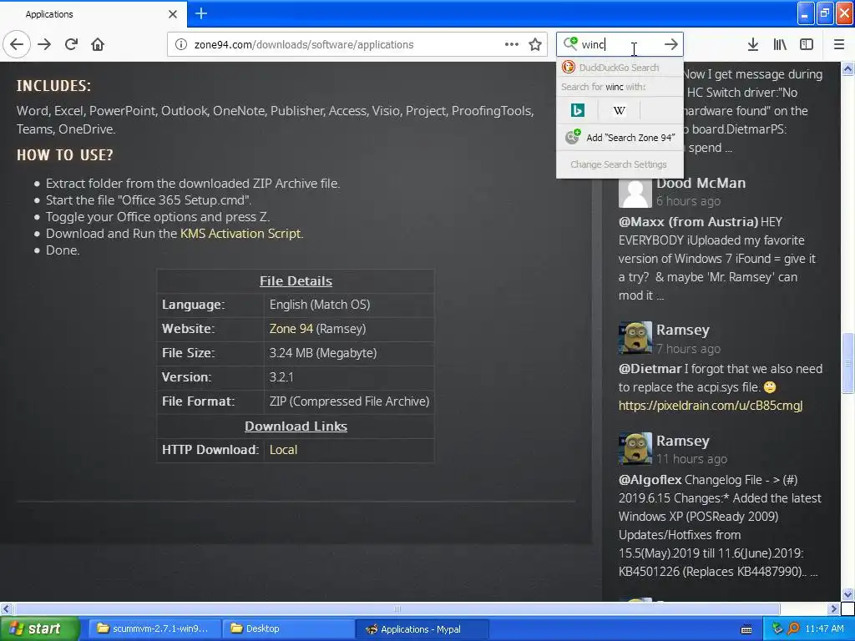The image size is (855, 641).
Task: Click the version value 3.2.1
Action: coord(281,377)
